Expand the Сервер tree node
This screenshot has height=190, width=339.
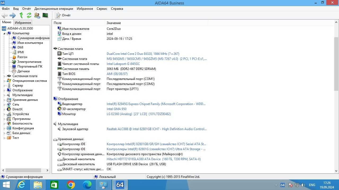coord(4,85)
